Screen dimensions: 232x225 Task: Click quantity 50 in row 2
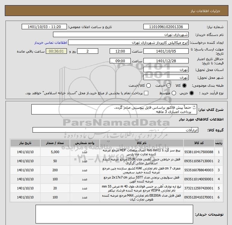(55, 161)
